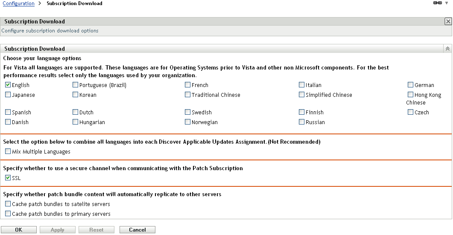Viewport: 453px width, 235px height.
Task: Disable the SSL secure channel checkbox
Action: pyautogui.click(x=8, y=178)
